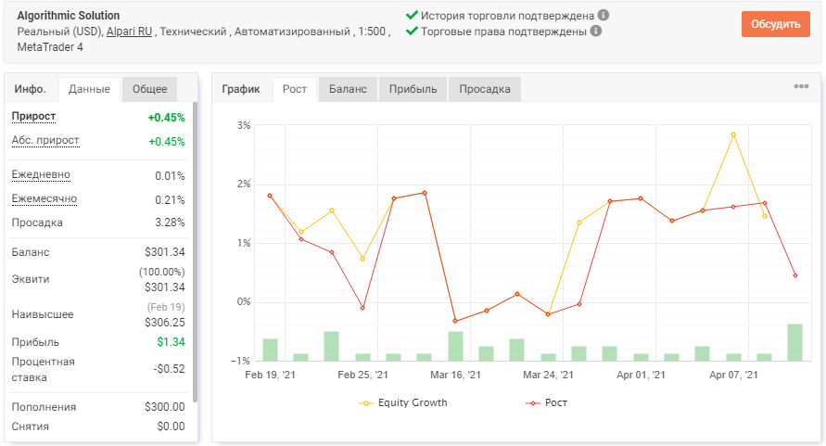This screenshot has height=446, width=826.
Task: Click the '(Feb 19)' date note
Action: (x=166, y=307)
